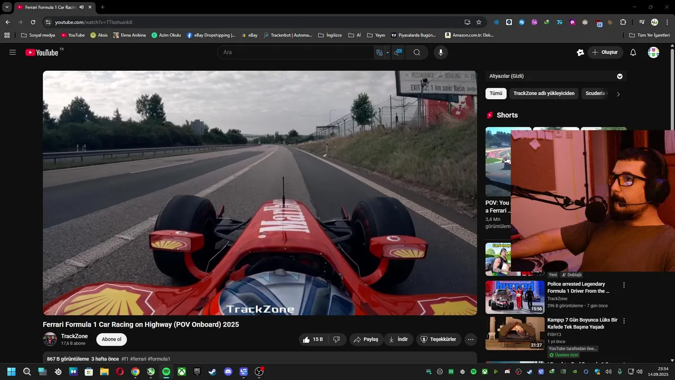
Task: Open the Yayın bookmarks folder
Action: point(376,35)
